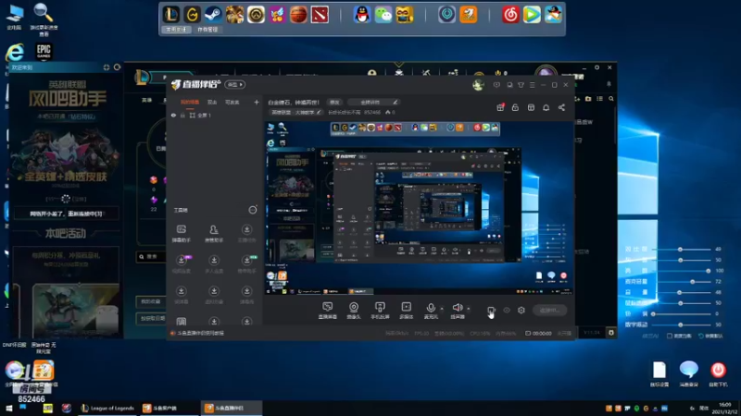741x416 pixels.
Task: Click the padlock icon beside the gift box
Action: tap(515, 107)
